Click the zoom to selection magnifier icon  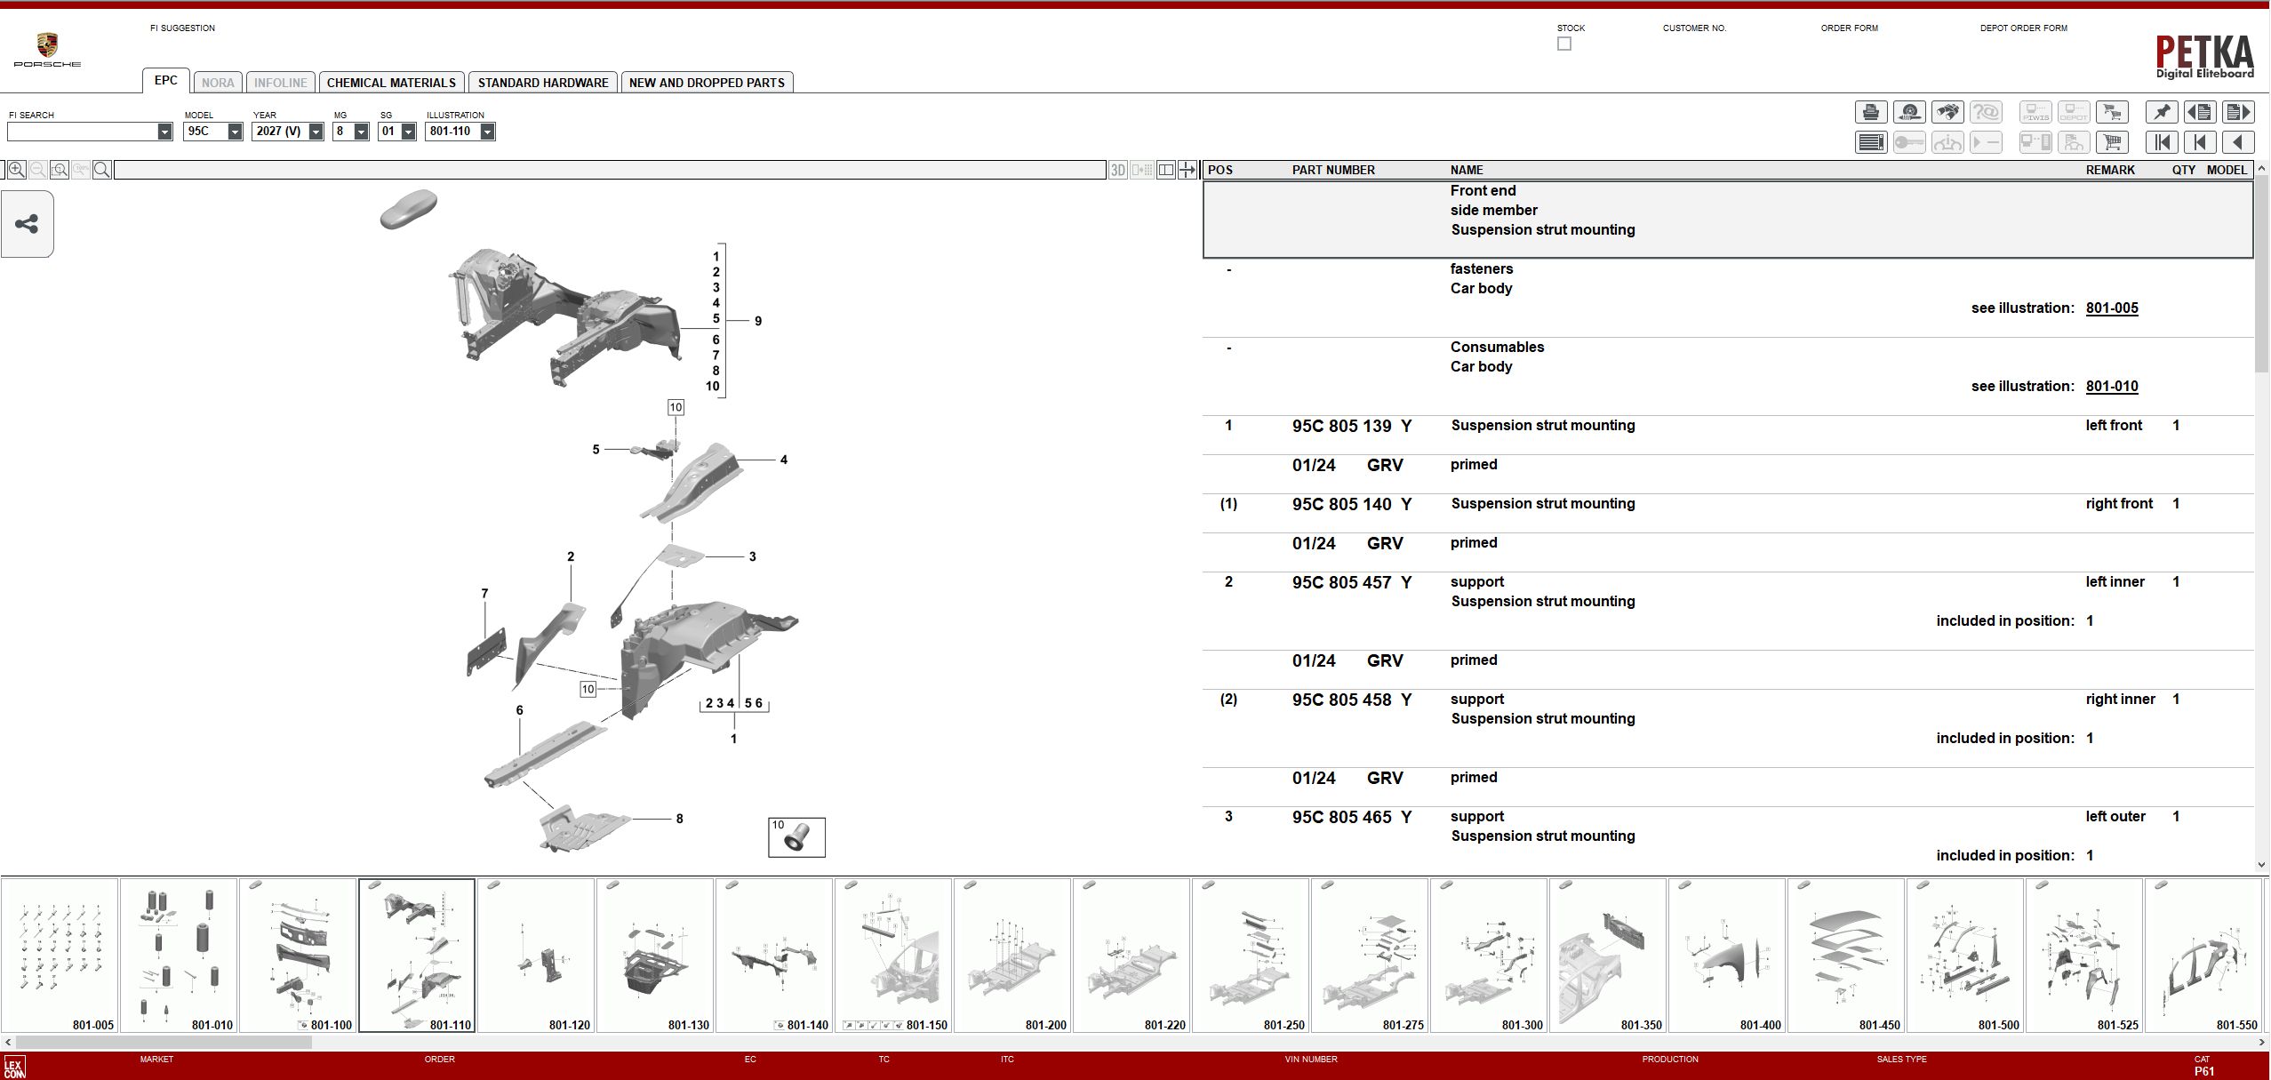pos(60,170)
